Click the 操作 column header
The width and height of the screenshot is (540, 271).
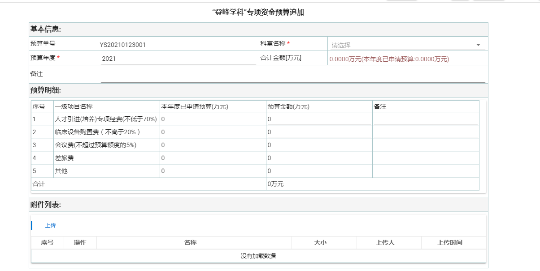[80, 243]
